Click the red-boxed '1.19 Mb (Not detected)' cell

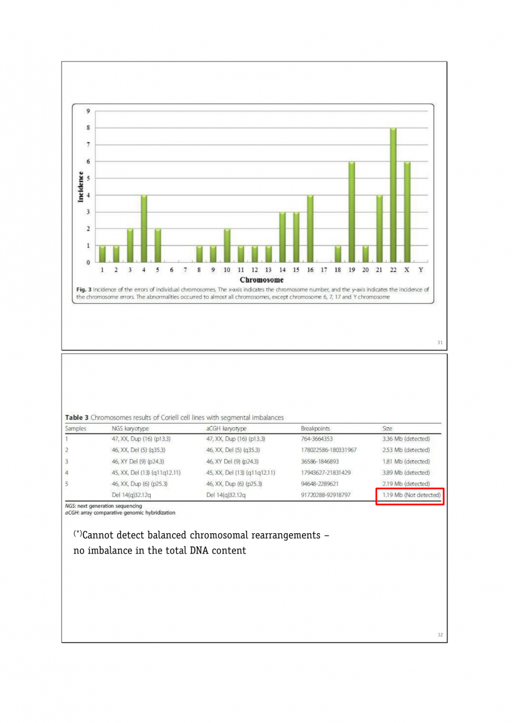(410, 495)
